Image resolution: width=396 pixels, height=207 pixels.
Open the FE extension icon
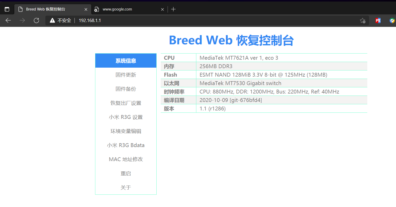378,20
